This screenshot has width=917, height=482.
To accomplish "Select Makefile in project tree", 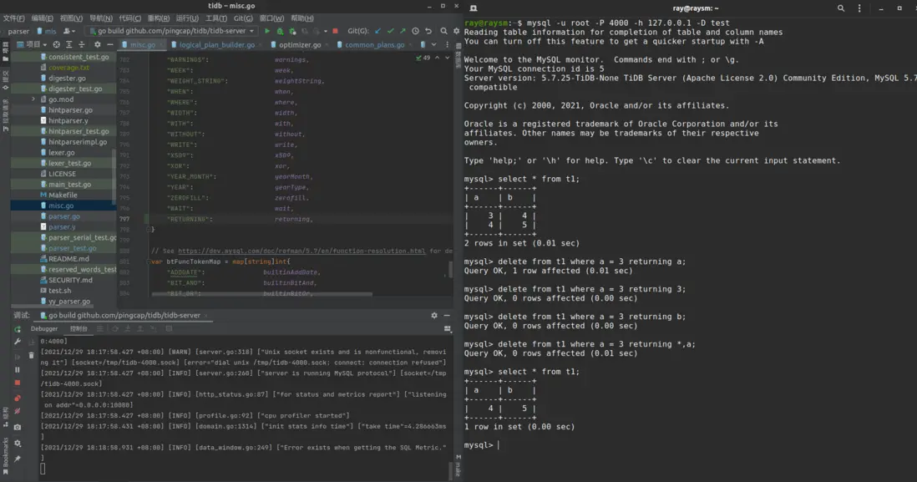I will (x=63, y=195).
